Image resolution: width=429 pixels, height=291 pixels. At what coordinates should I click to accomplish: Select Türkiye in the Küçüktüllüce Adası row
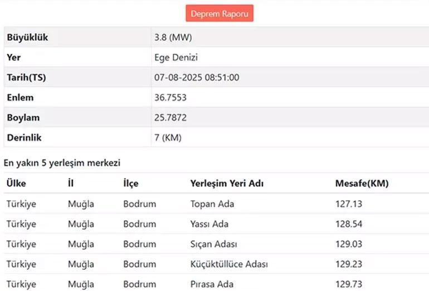21,264
